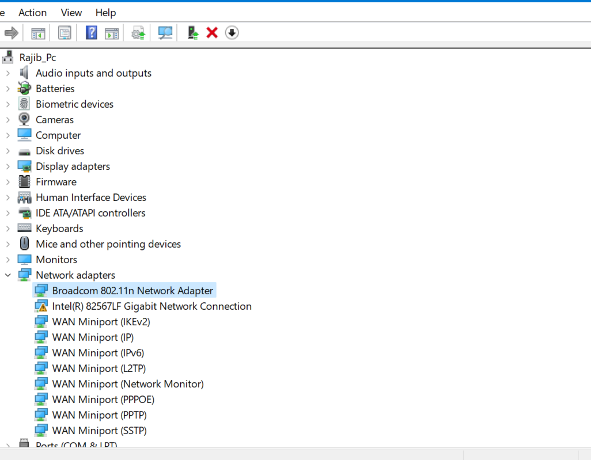Open the Help menu

[x=105, y=12]
